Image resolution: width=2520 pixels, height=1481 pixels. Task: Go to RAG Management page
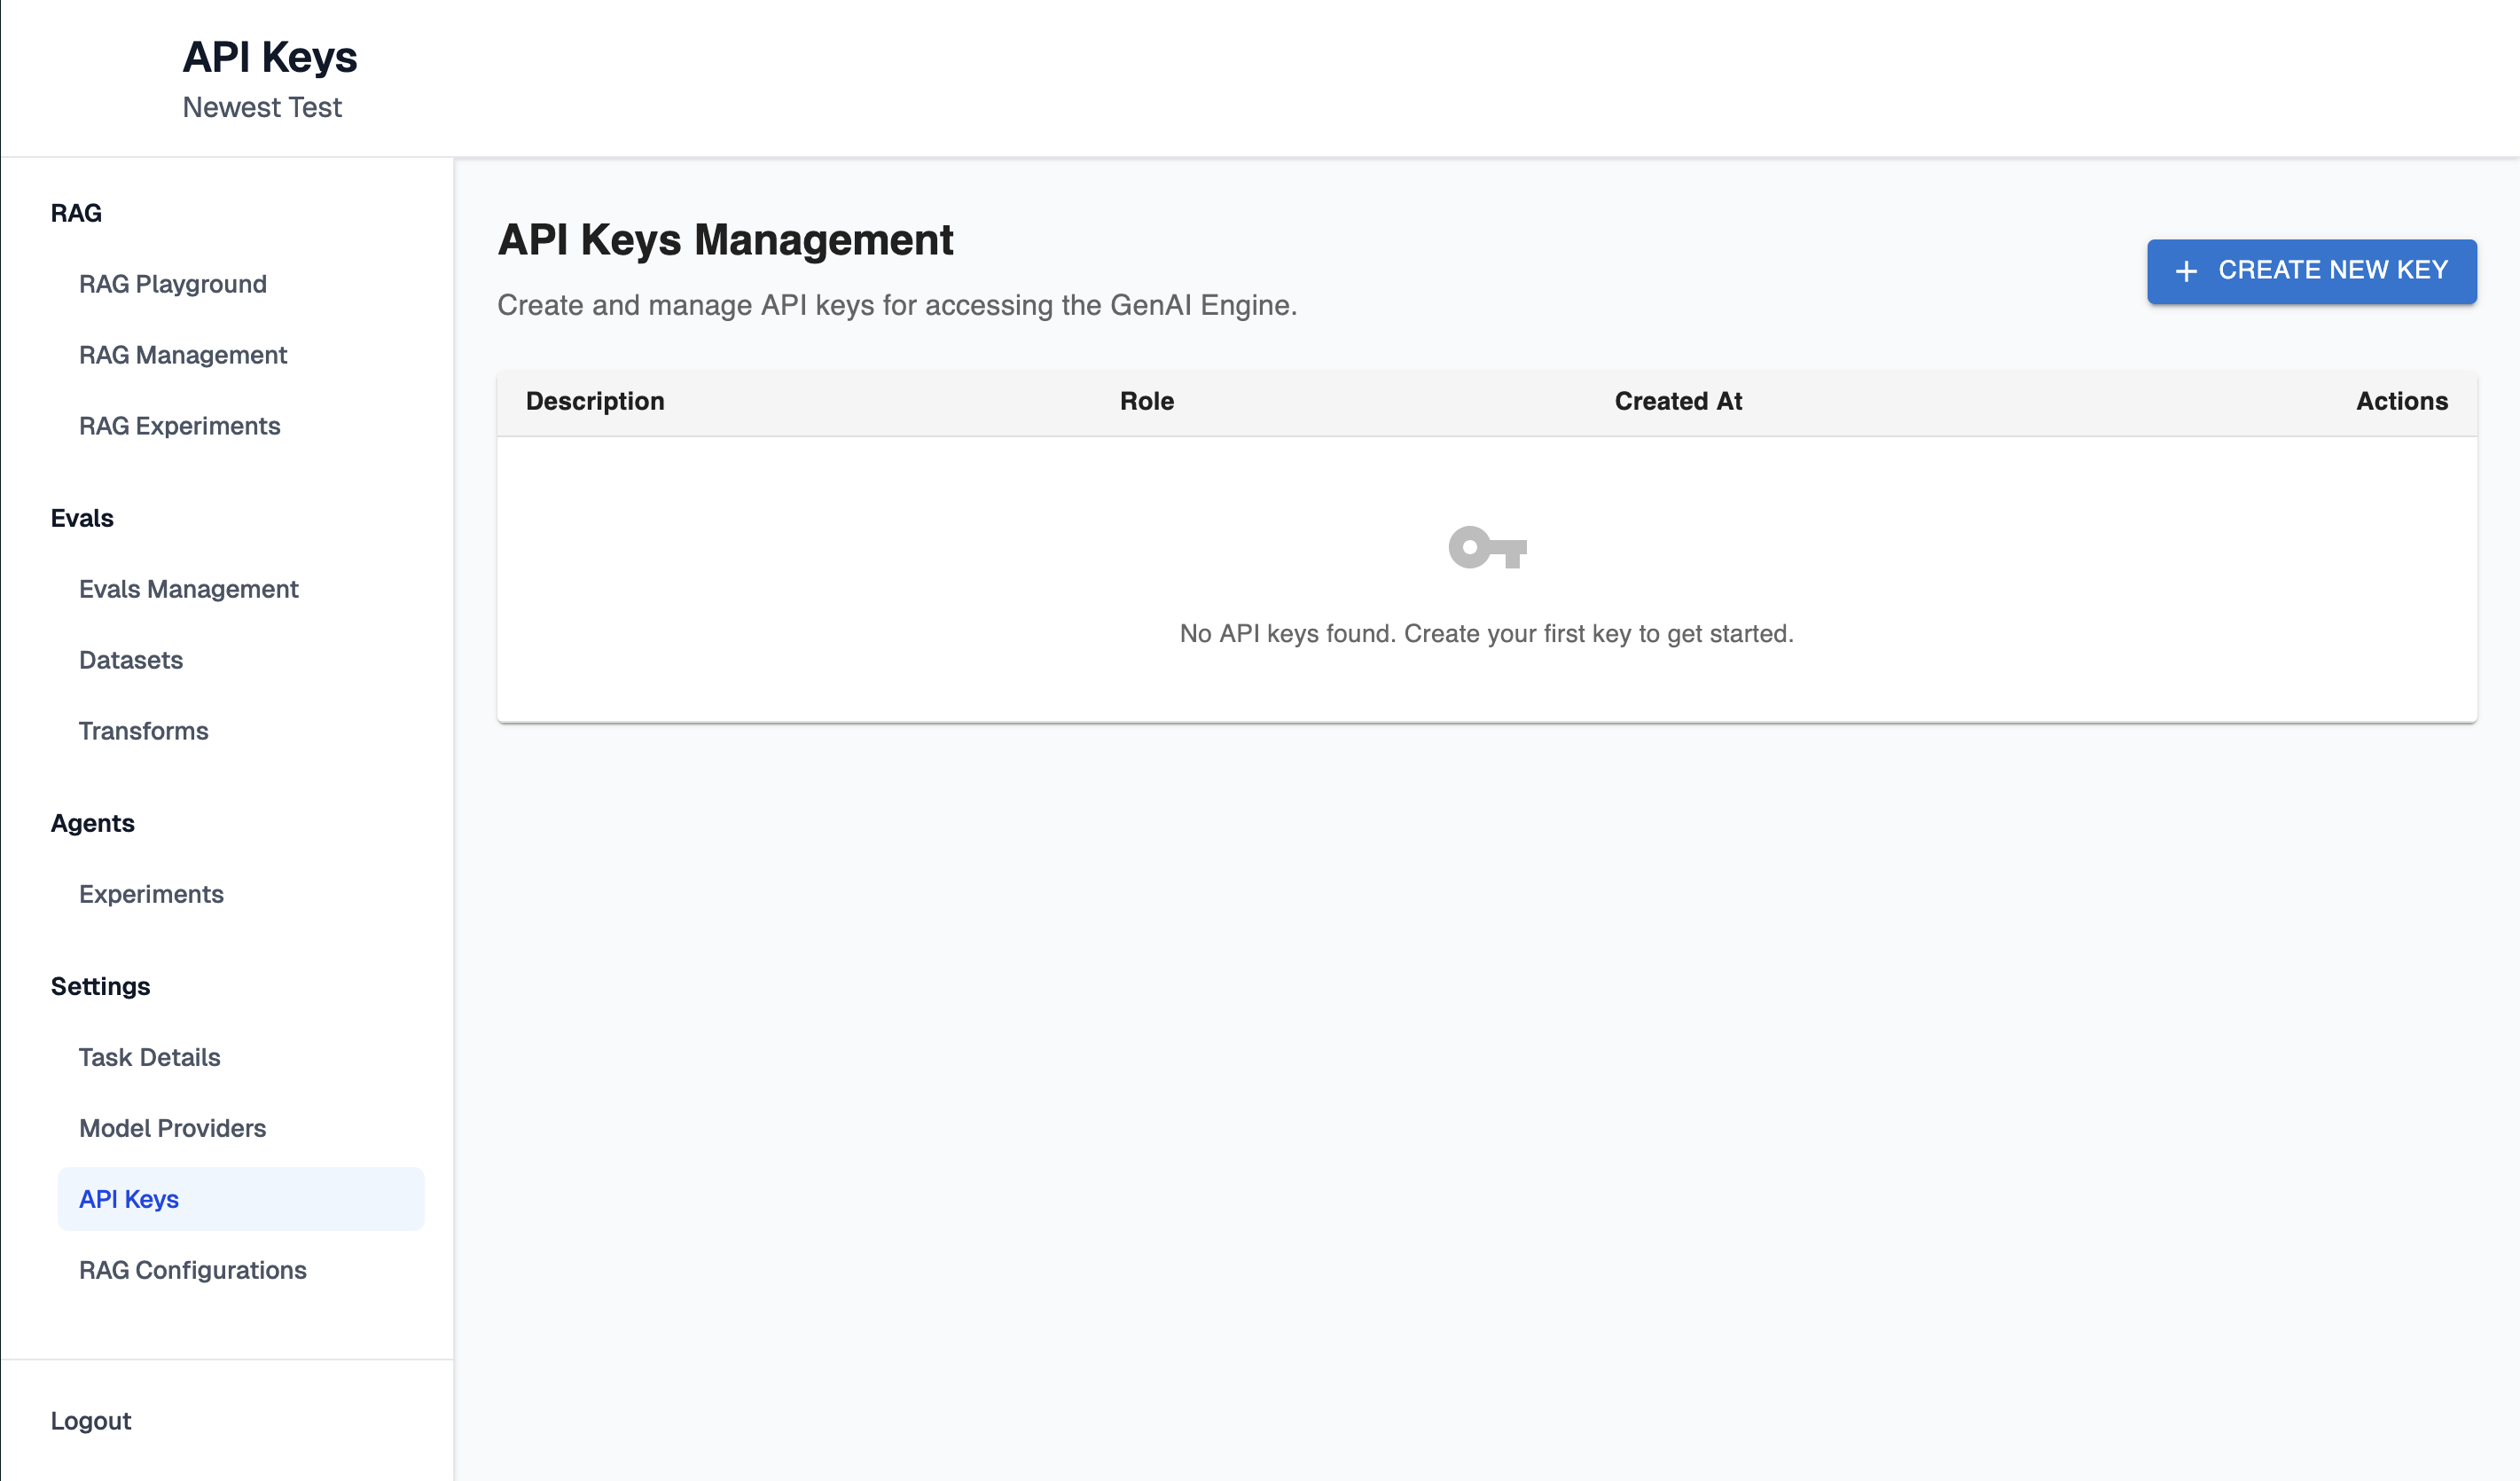point(183,355)
